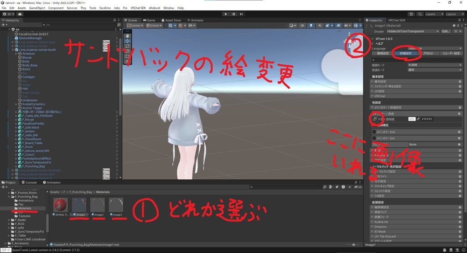Collapse the F_Punching_Bag folder
Image resolution: width=467 pixels, height=253 pixels.
9,197
